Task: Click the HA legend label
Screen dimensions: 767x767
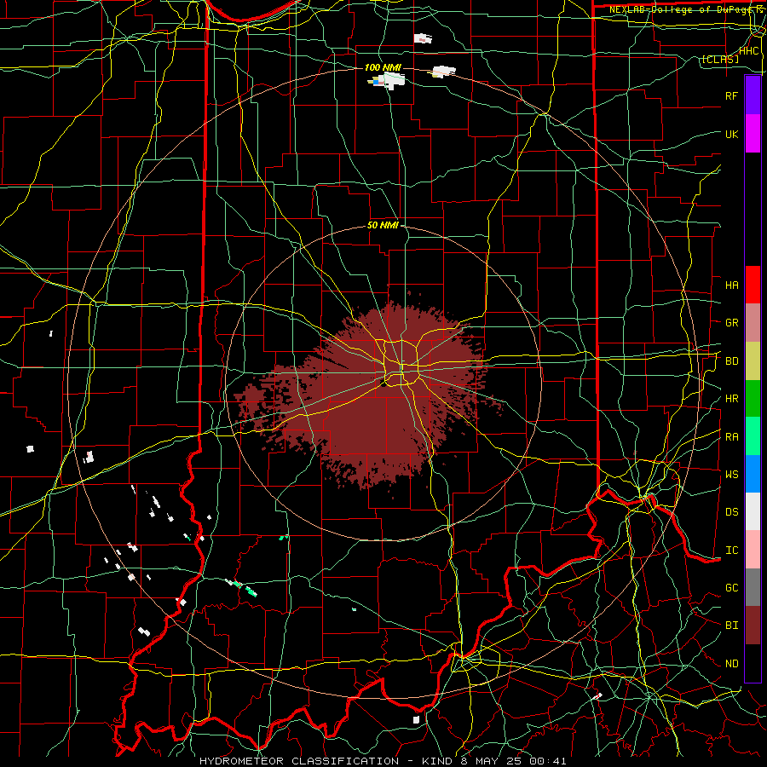Action: 731,285
